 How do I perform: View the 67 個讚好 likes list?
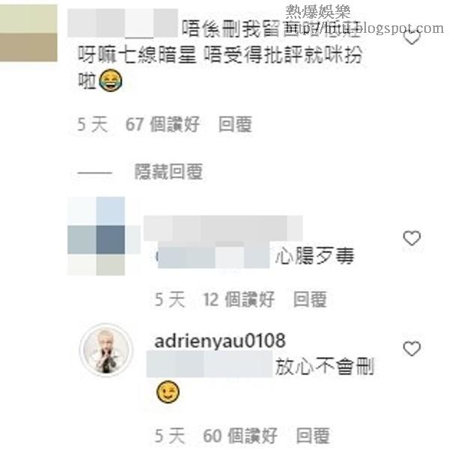coord(163,124)
